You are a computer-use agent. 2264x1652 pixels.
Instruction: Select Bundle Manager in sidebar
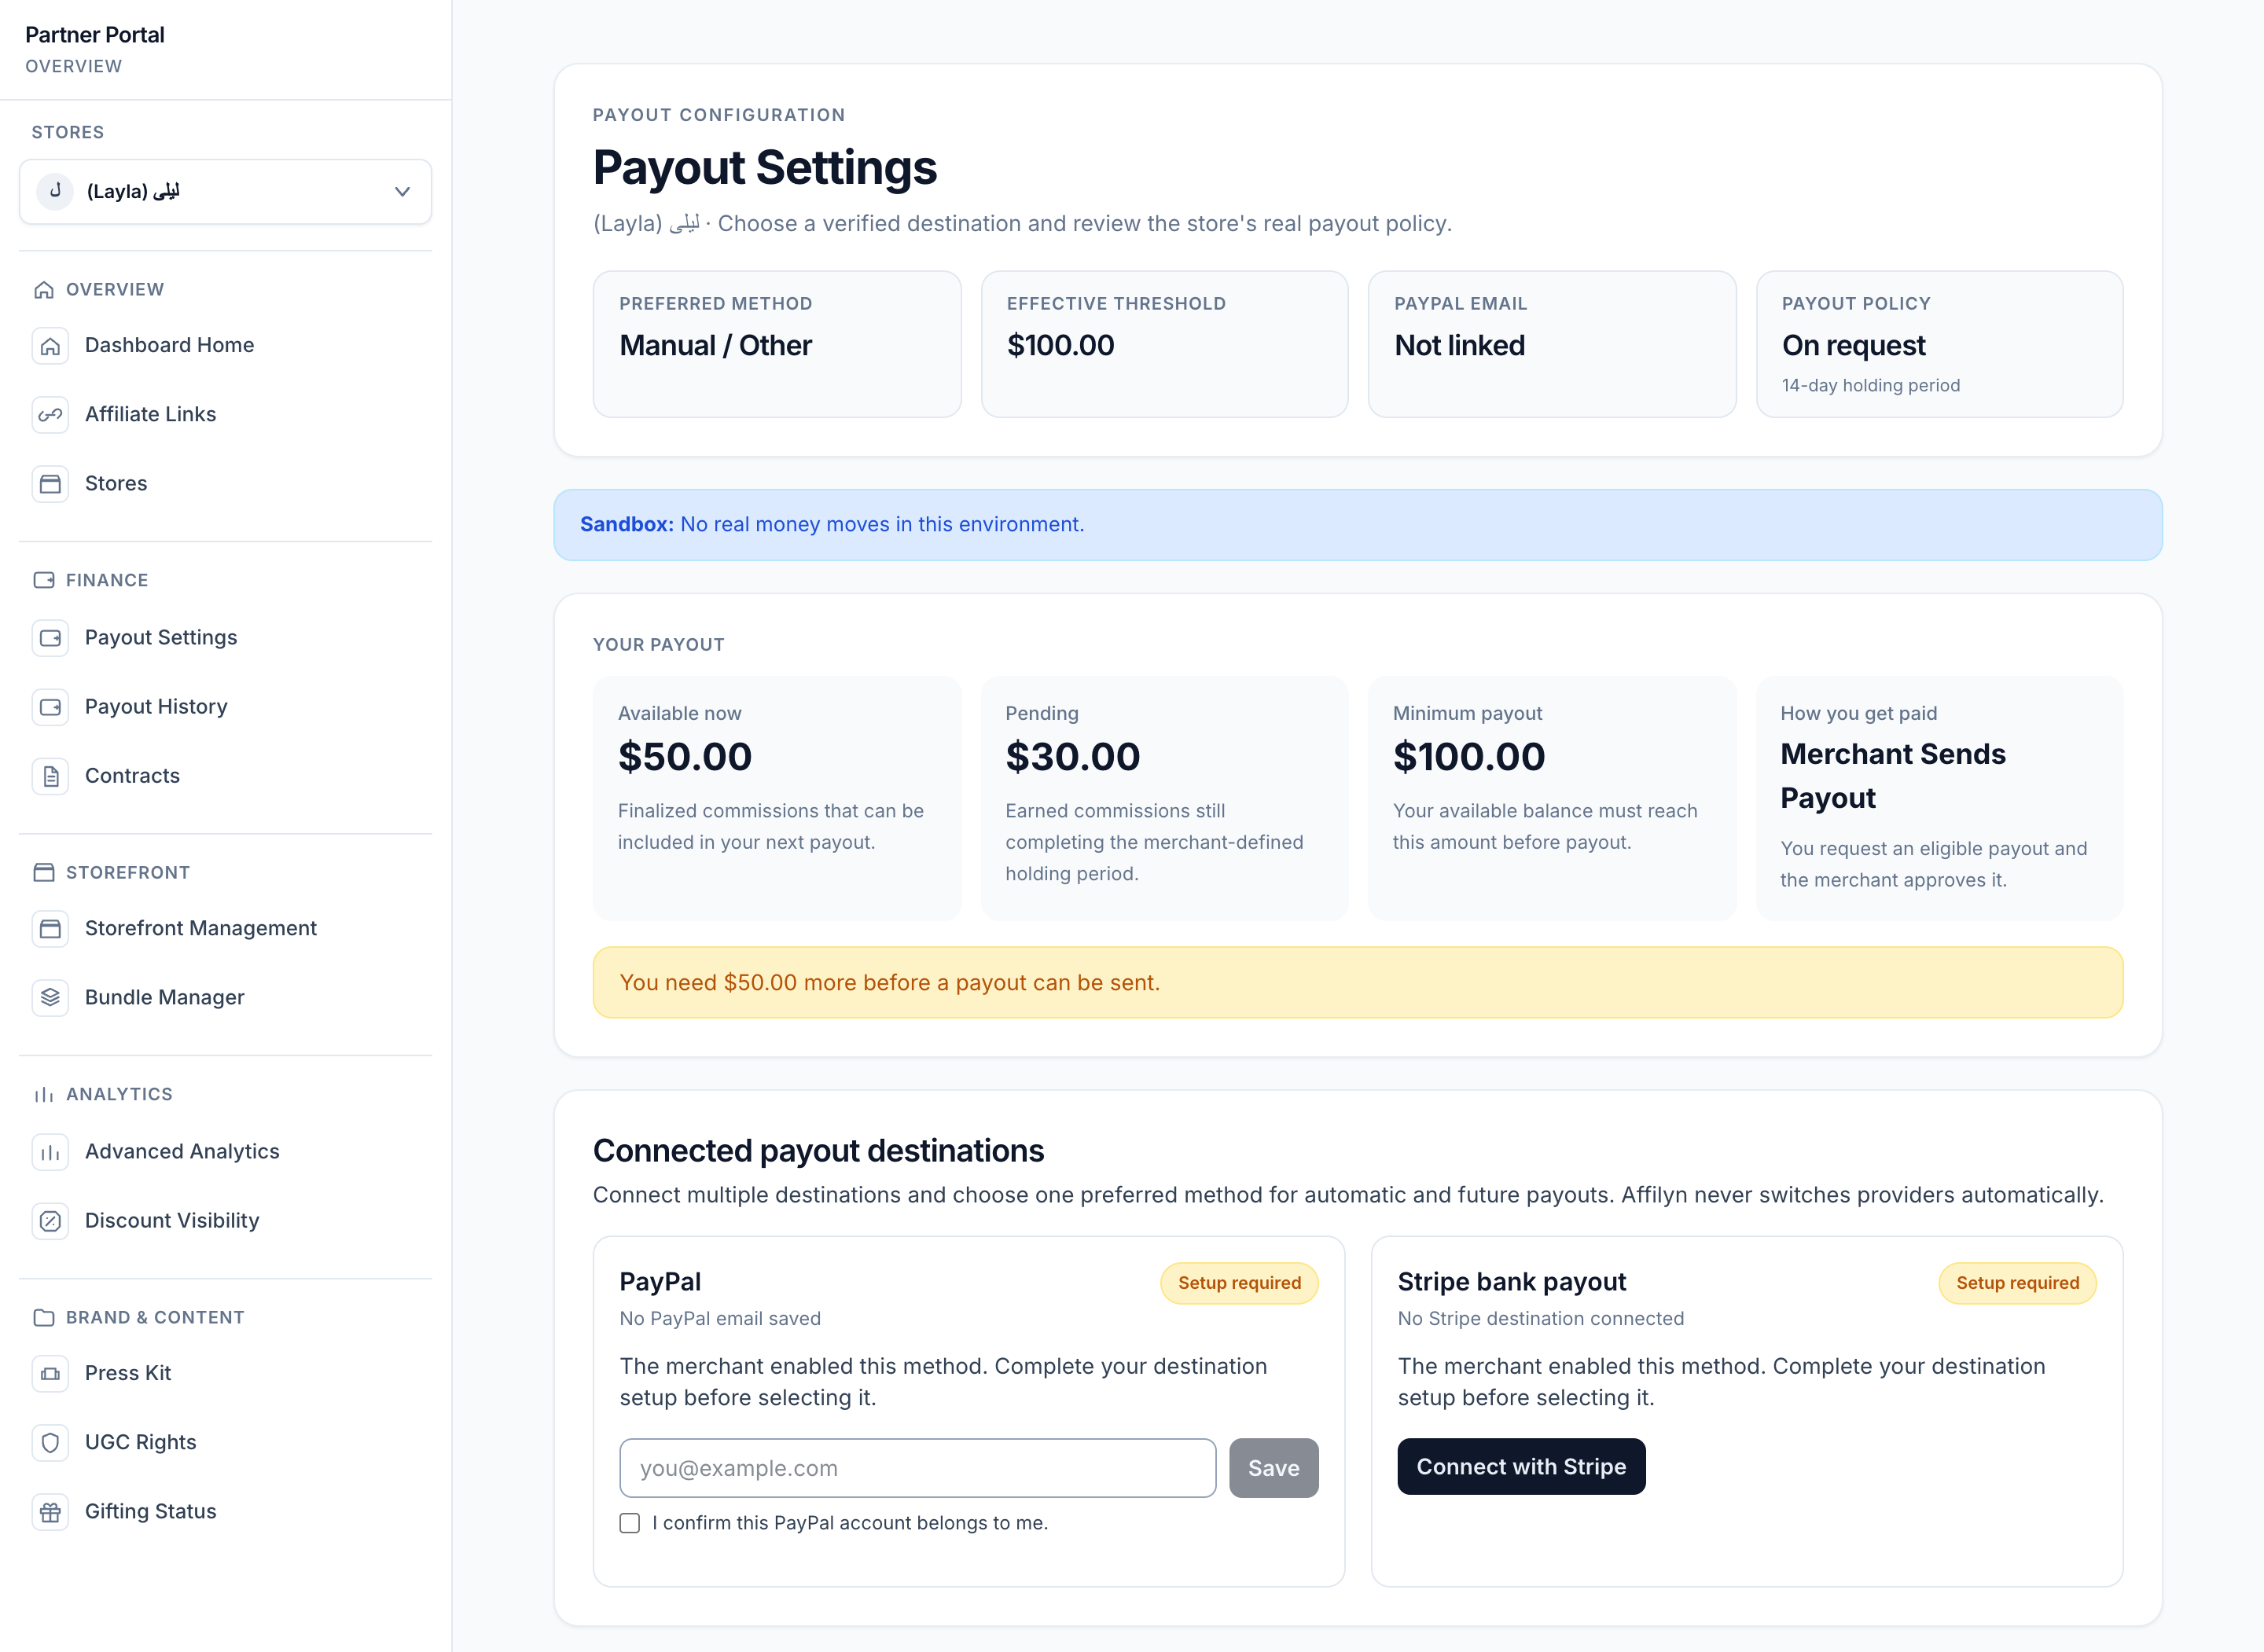coord(225,998)
